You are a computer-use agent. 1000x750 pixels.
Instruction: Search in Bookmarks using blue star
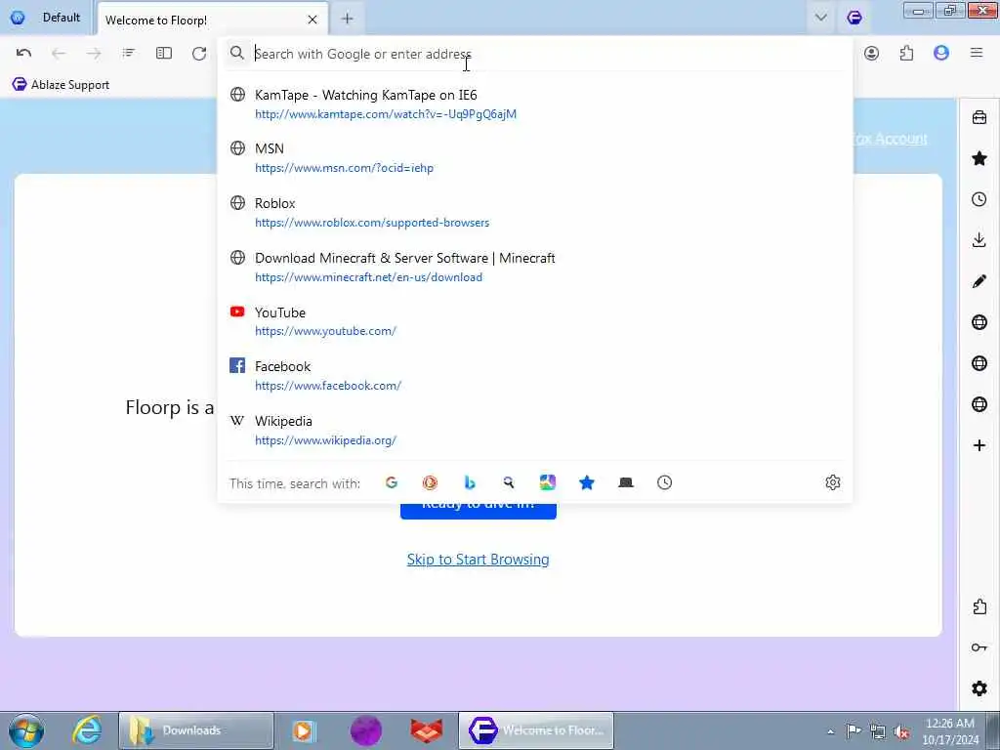coord(587,482)
